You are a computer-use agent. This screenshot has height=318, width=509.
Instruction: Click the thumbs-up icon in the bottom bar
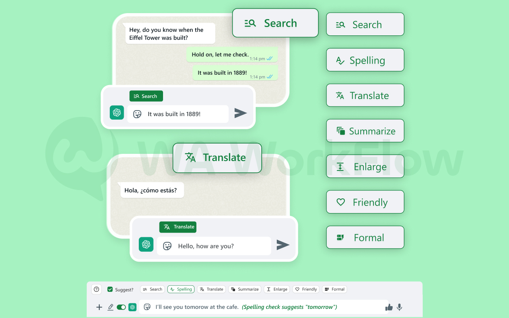click(389, 307)
